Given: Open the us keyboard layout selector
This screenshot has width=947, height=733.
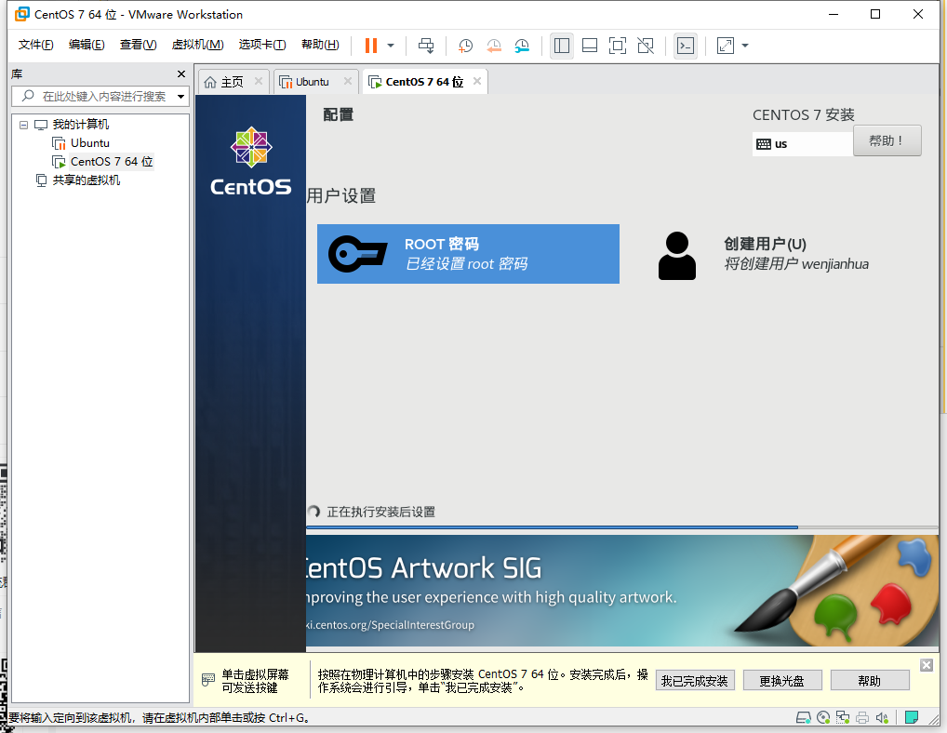Looking at the screenshot, I should click(803, 143).
